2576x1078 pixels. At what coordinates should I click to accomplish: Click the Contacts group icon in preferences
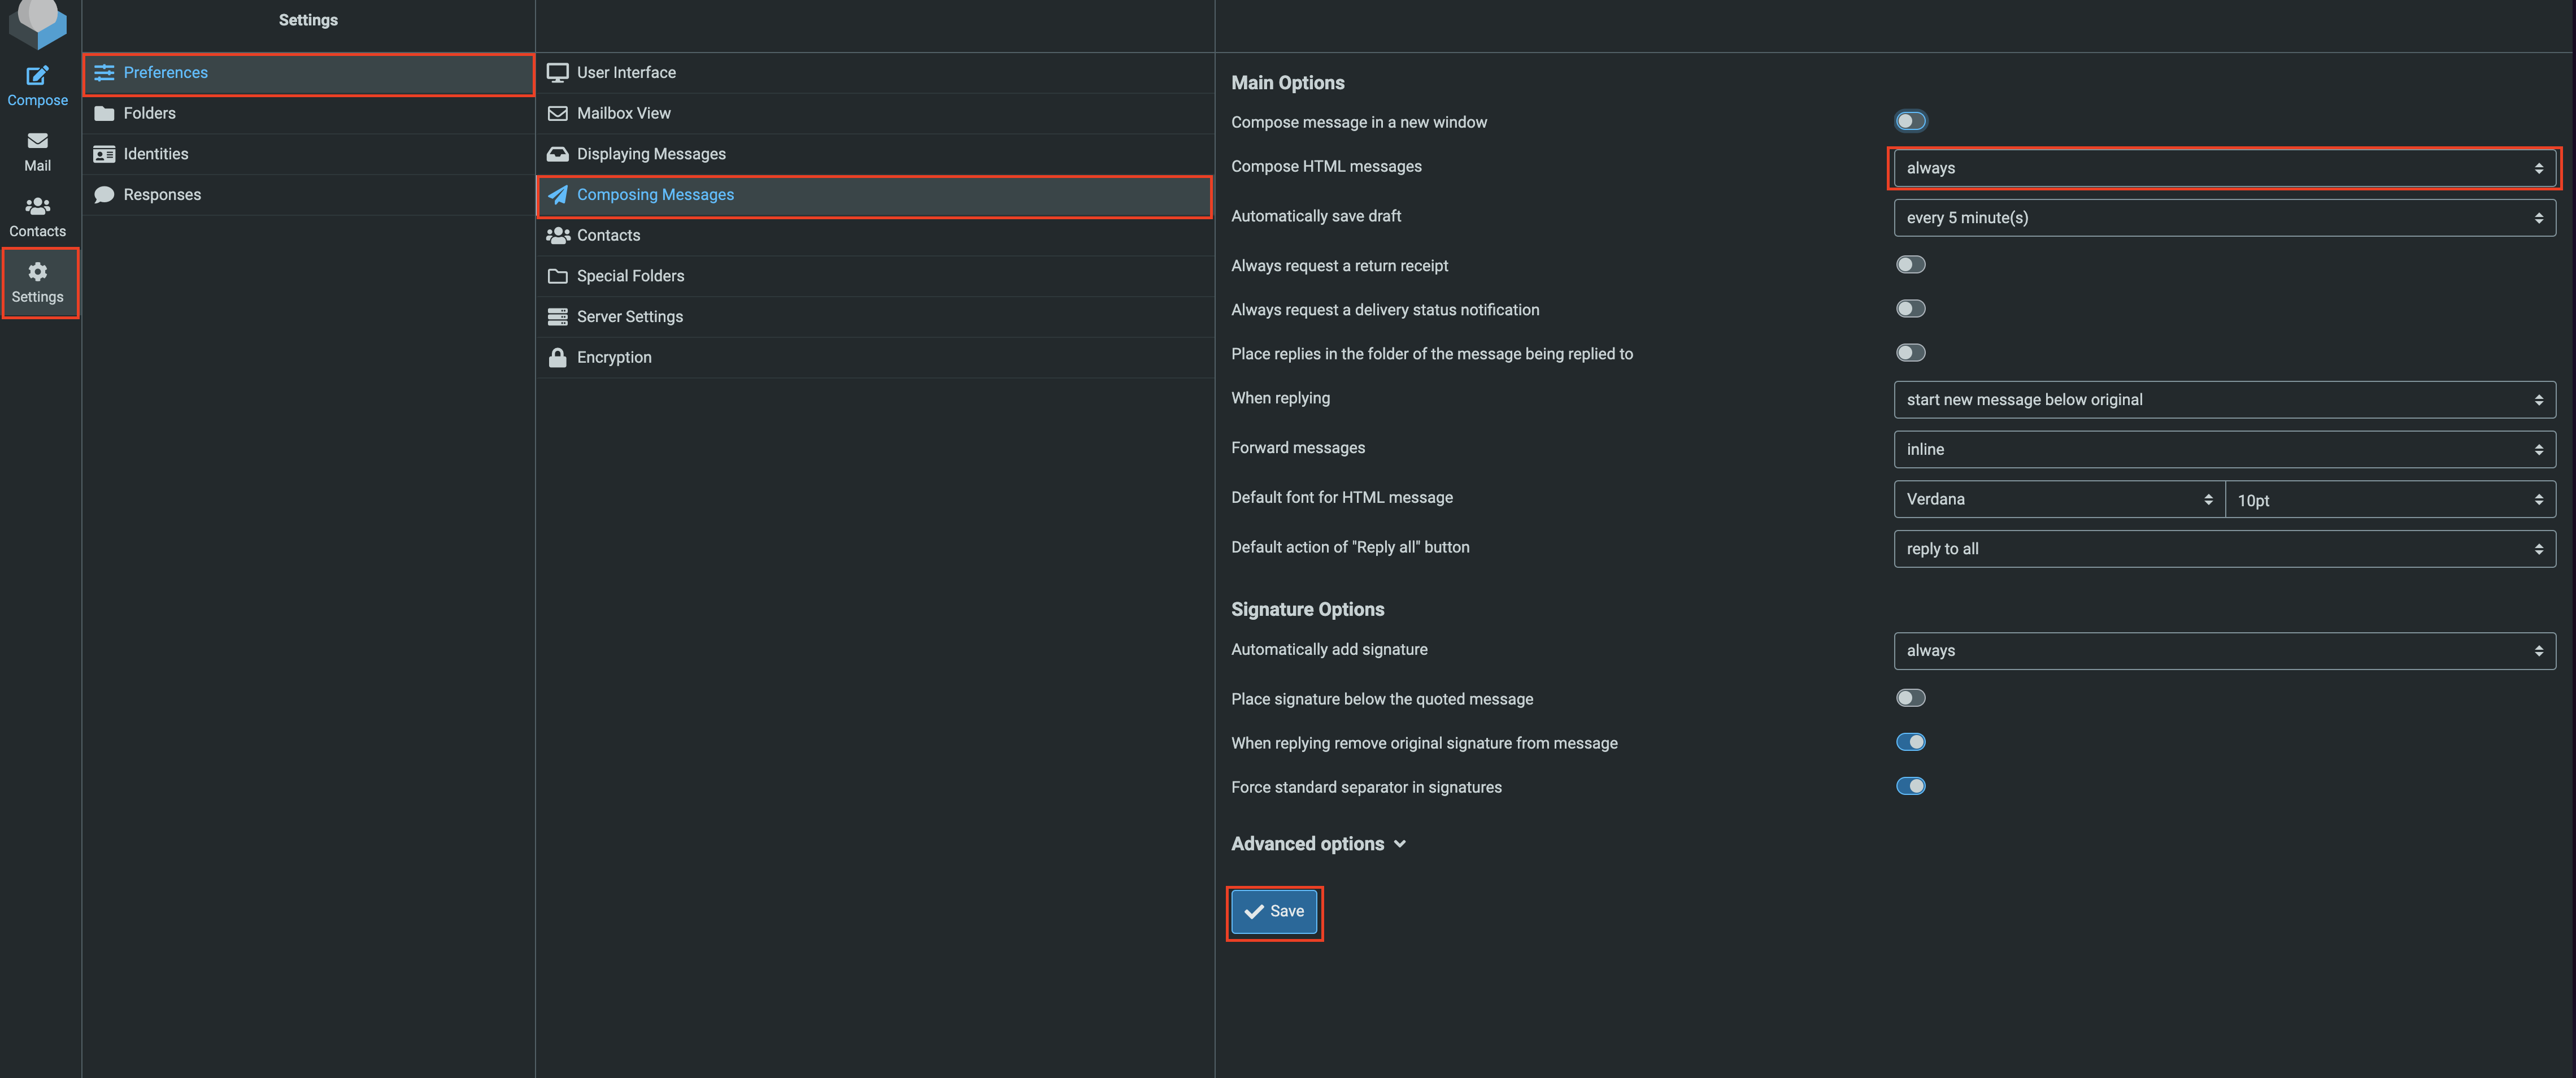click(x=558, y=235)
